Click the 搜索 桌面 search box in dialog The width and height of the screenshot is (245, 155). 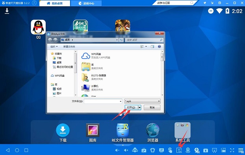pos(144,40)
